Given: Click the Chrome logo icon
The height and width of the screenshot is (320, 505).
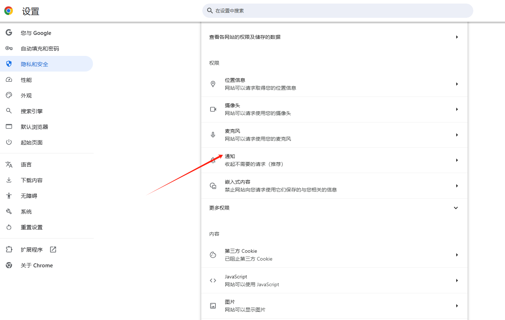Looking at the screenshot, I should click(9, 11).
